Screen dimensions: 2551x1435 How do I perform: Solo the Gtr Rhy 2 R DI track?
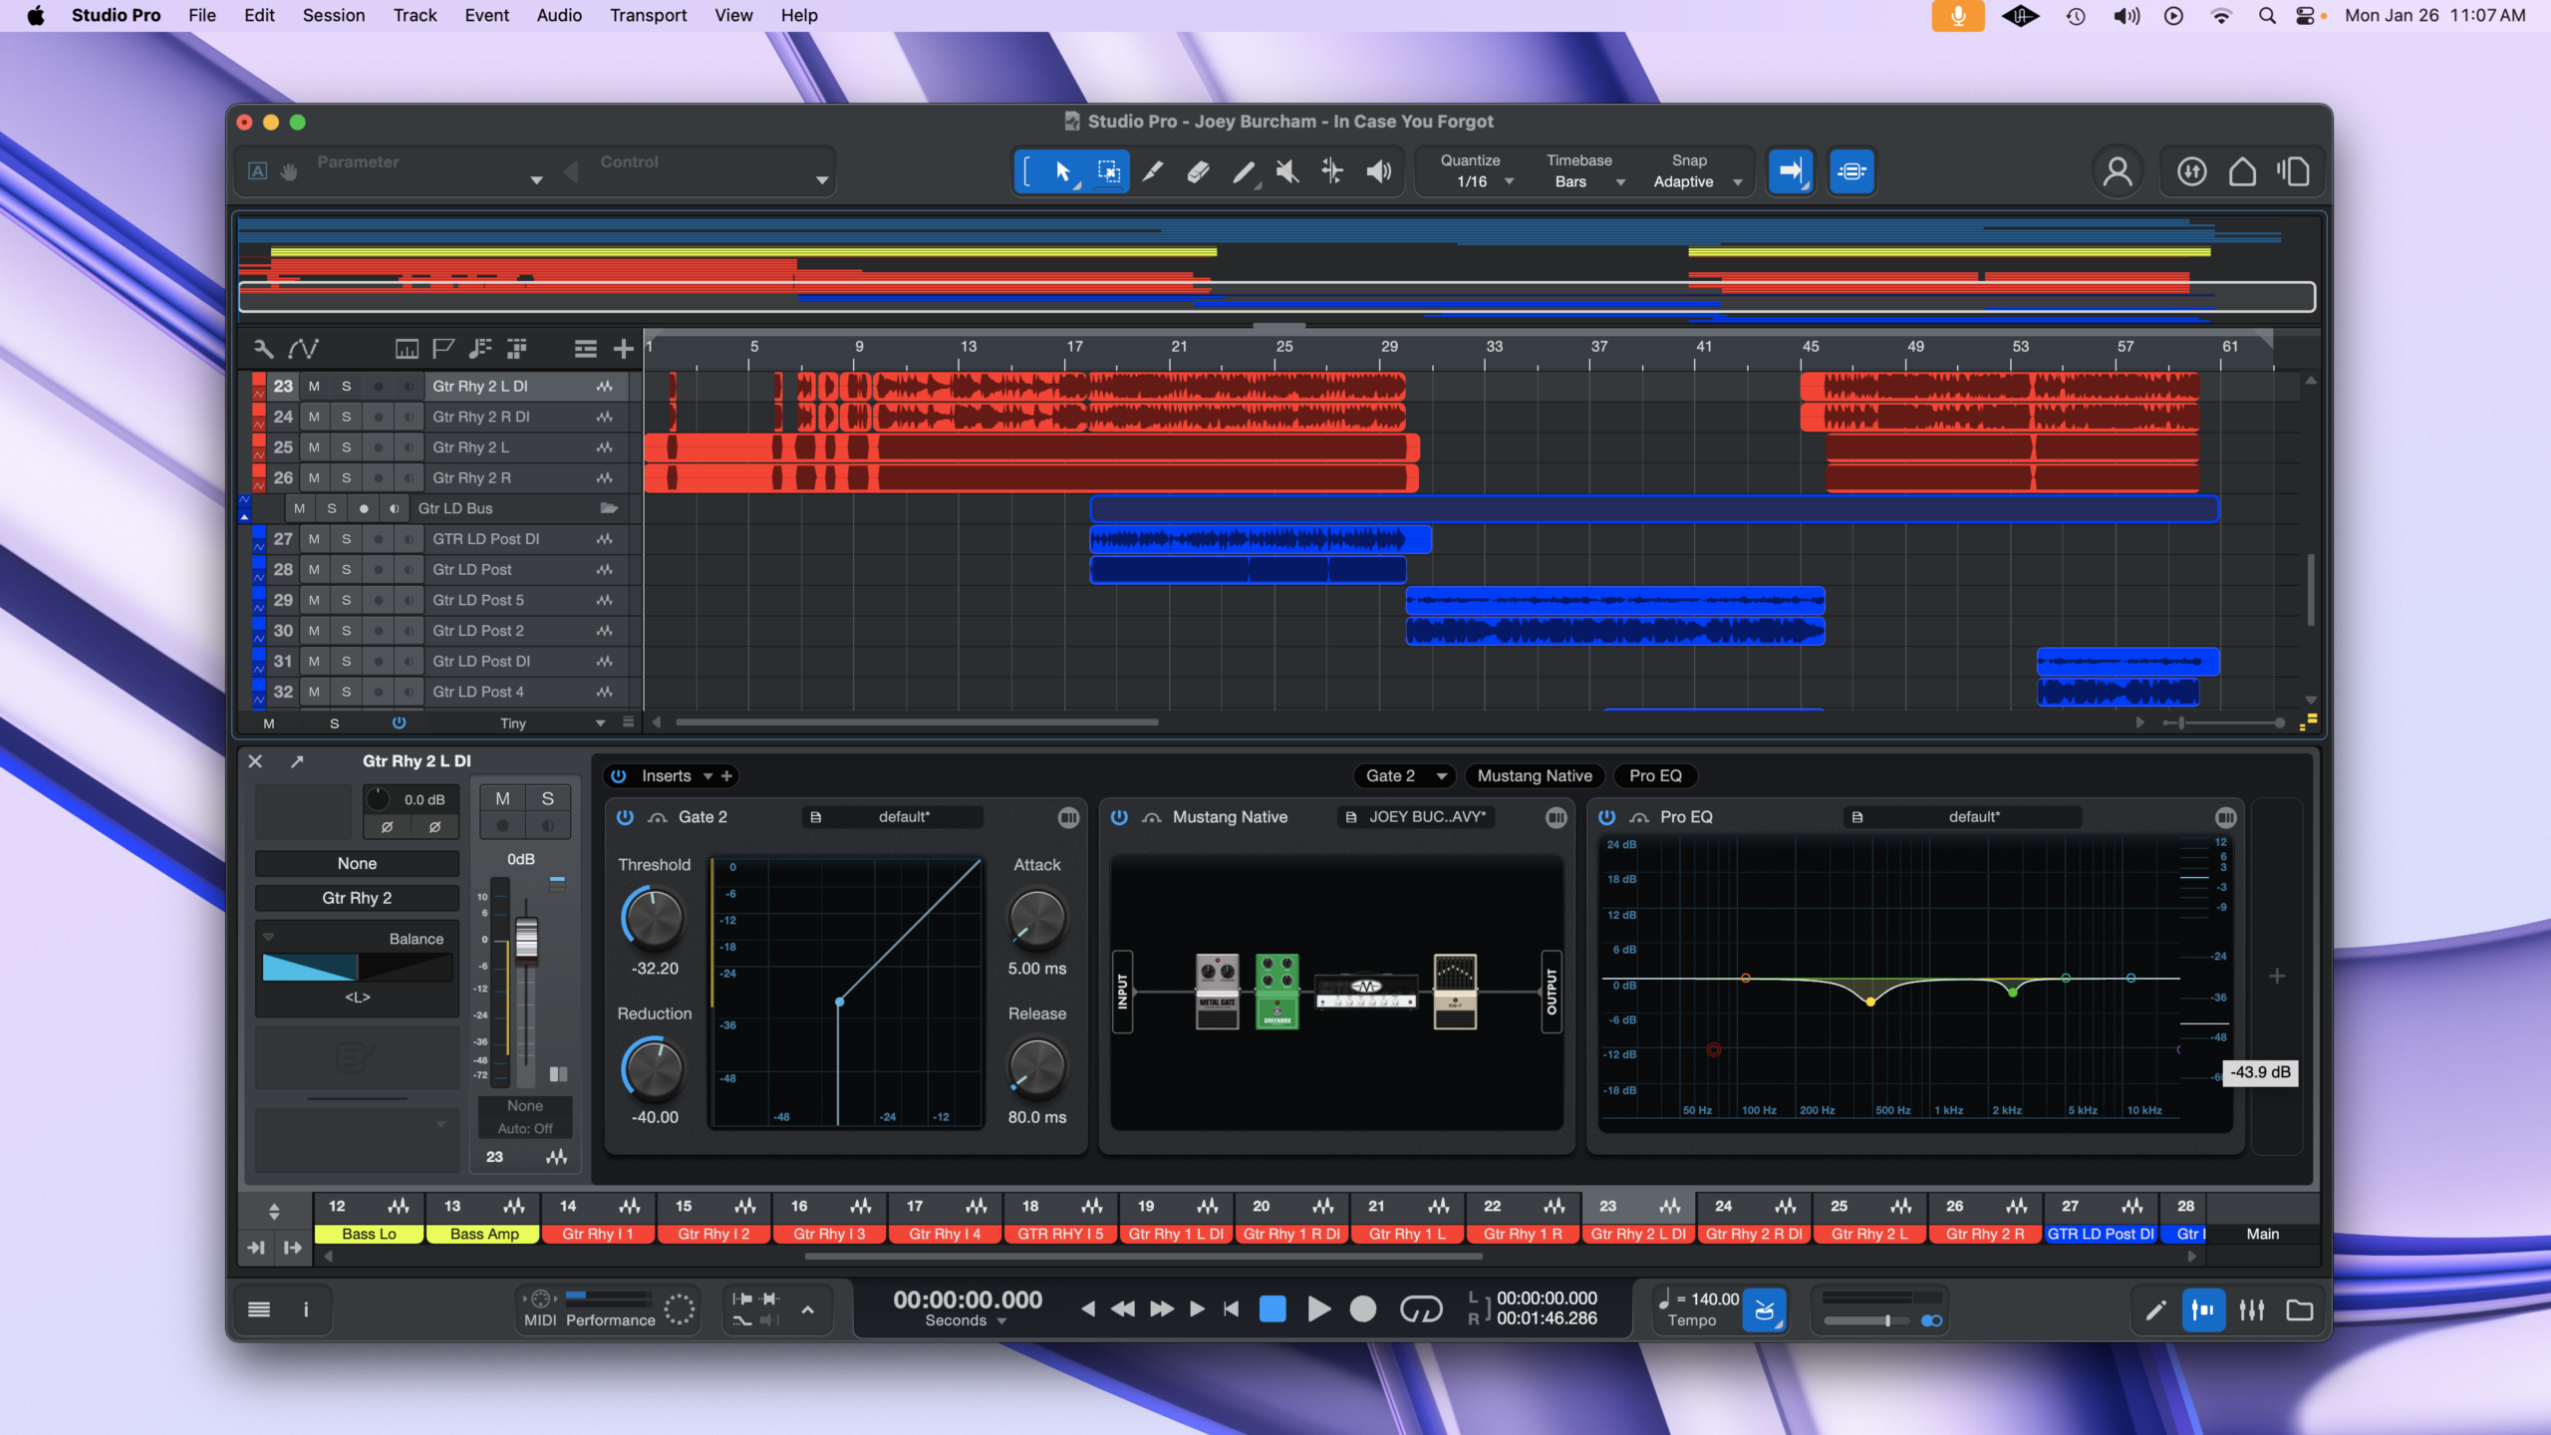point(346,417)
